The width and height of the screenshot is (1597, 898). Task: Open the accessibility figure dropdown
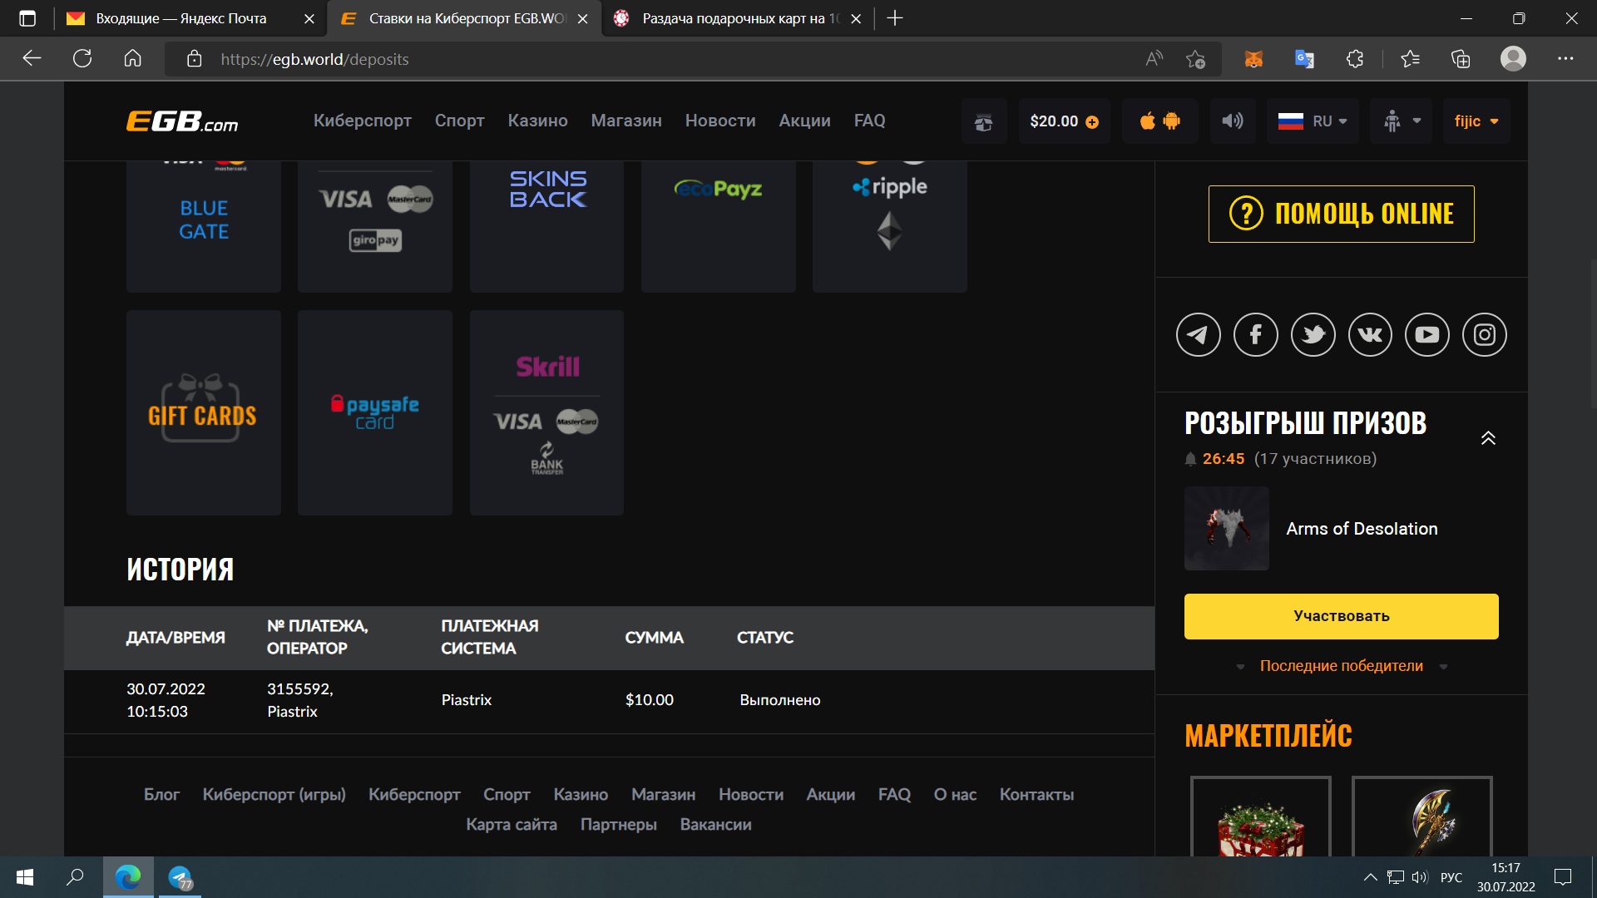(x=1402, y=121)
